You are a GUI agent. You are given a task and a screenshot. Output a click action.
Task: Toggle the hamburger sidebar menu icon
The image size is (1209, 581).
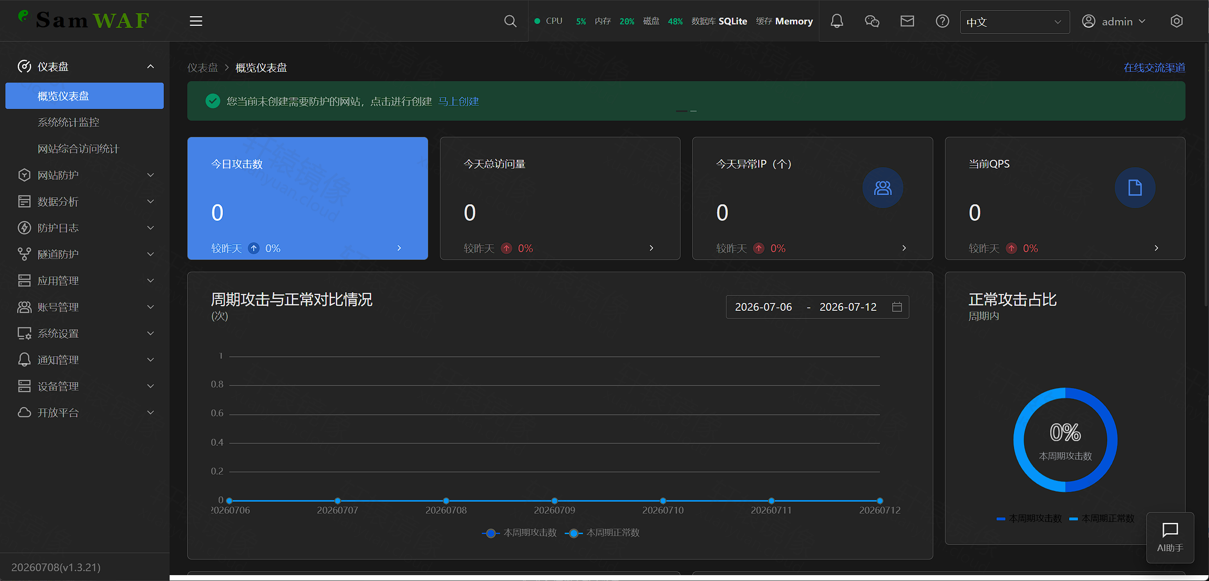pyautogui.click(x=196, y=21)
